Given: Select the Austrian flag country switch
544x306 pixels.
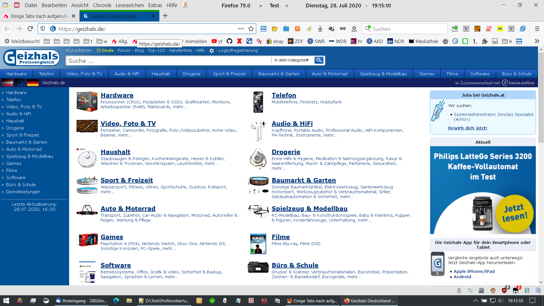Looking at the screenshot, I should [7, 83].
